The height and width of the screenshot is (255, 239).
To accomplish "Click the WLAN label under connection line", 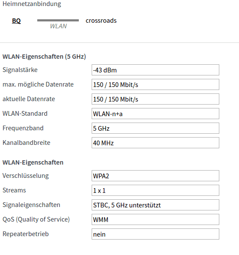I will pos(58,26).
